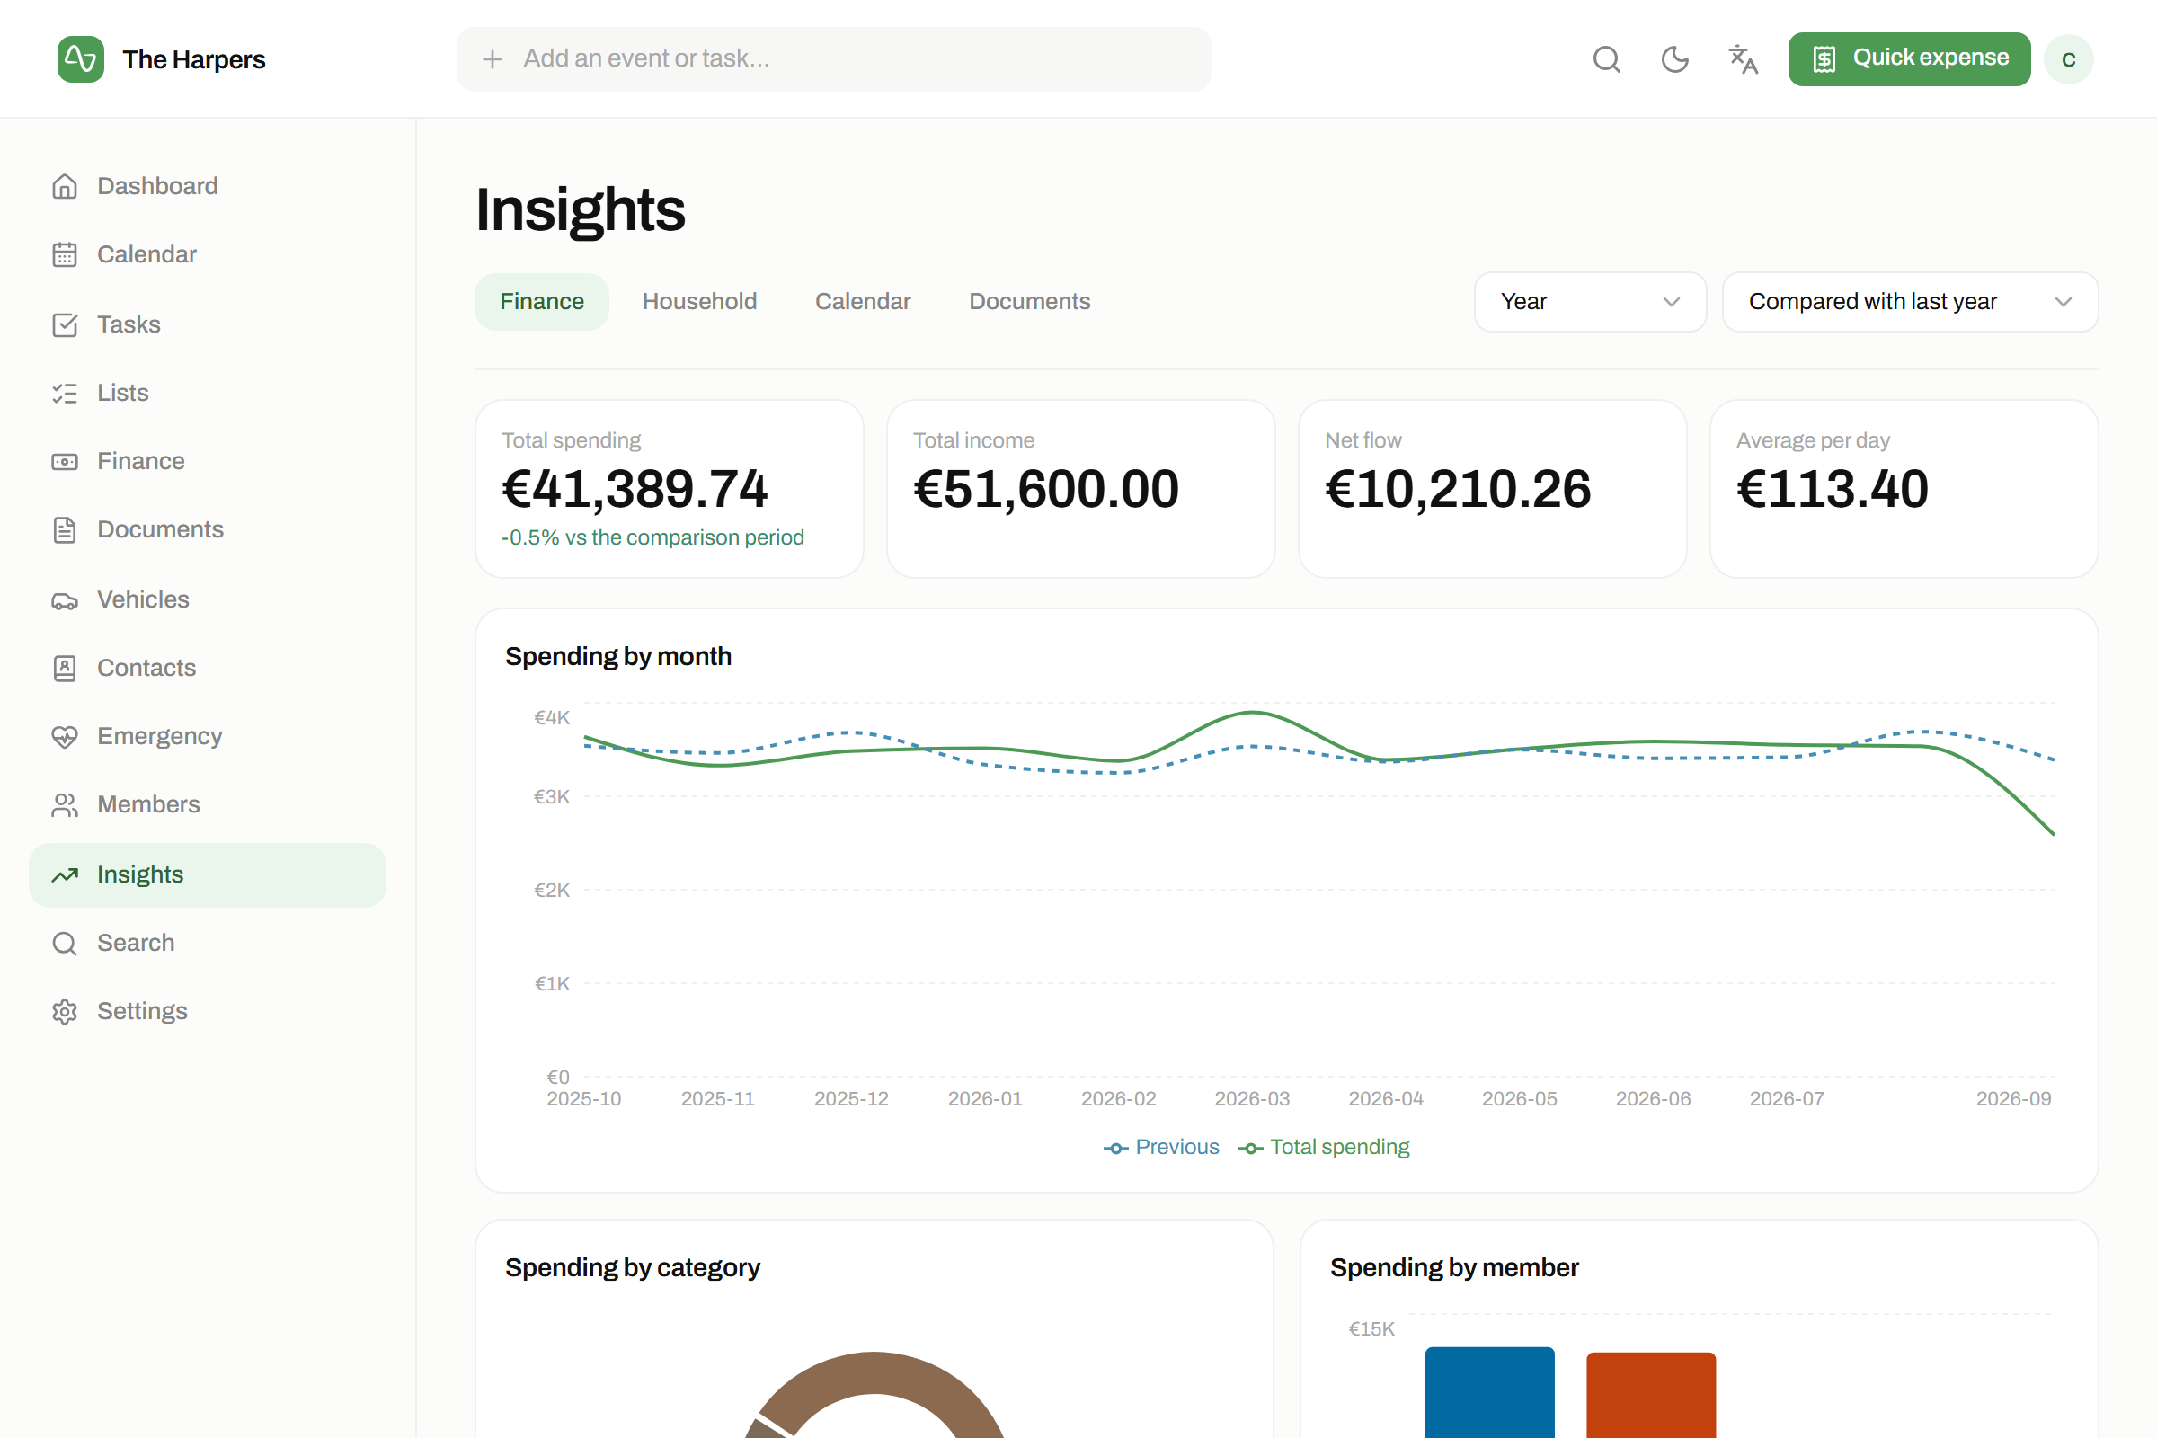The width and height of the screenshot is (2157, 1438).
Task: Switch to the Calendar insights tab
Action: pyautogui.click(x=863, y=302)
